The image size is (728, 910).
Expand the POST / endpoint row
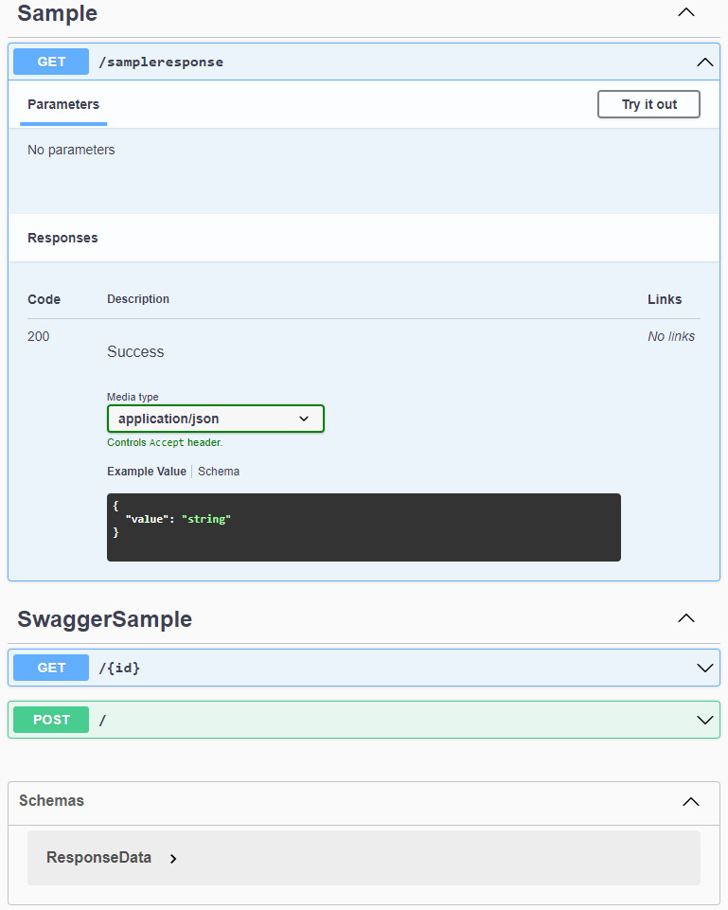[364, 720]
